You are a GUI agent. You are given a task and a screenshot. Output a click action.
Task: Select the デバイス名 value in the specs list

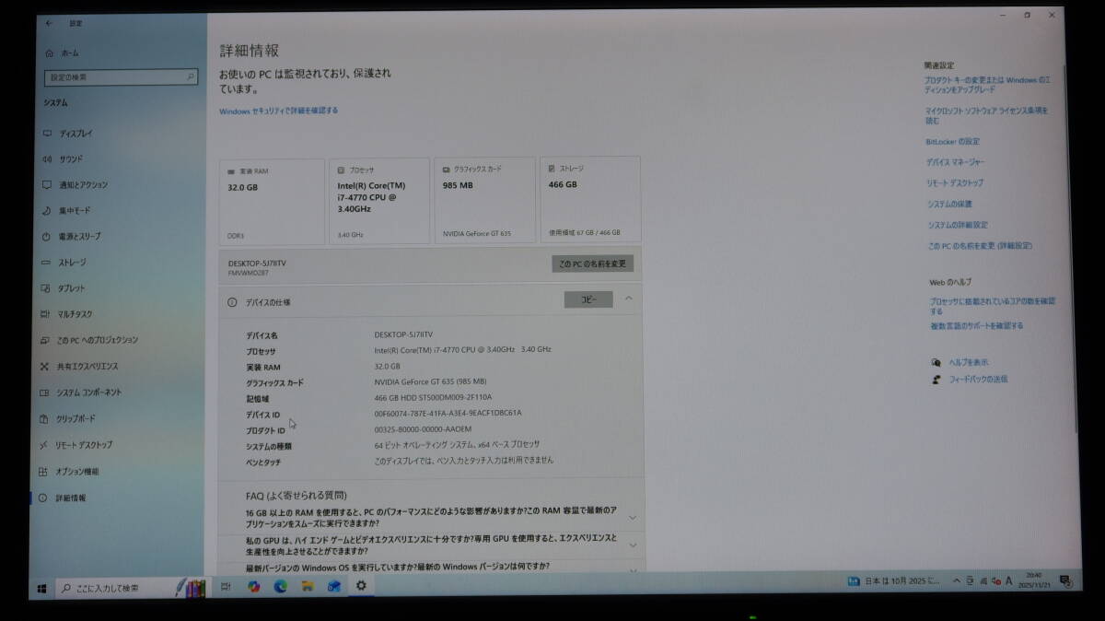pos(403,334)
